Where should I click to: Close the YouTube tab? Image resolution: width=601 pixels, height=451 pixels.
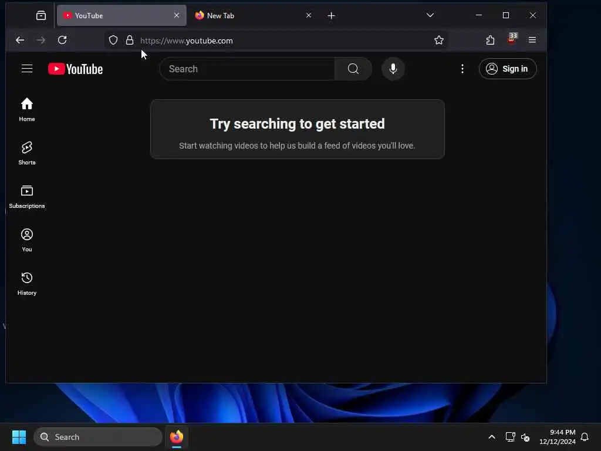(x=176, y=15)
